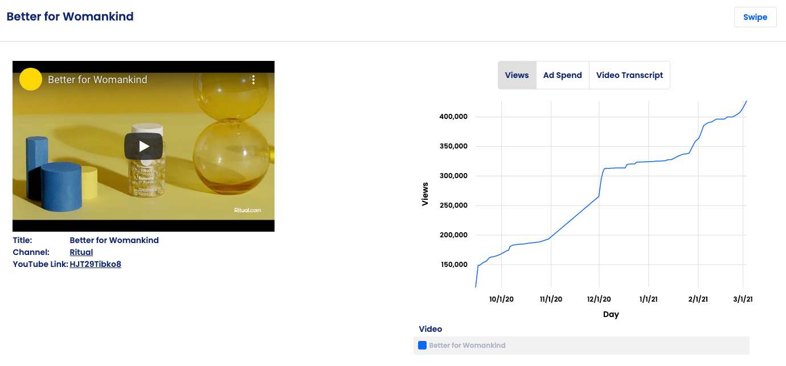Click the 2/1/21 date label

click(698, 299)
